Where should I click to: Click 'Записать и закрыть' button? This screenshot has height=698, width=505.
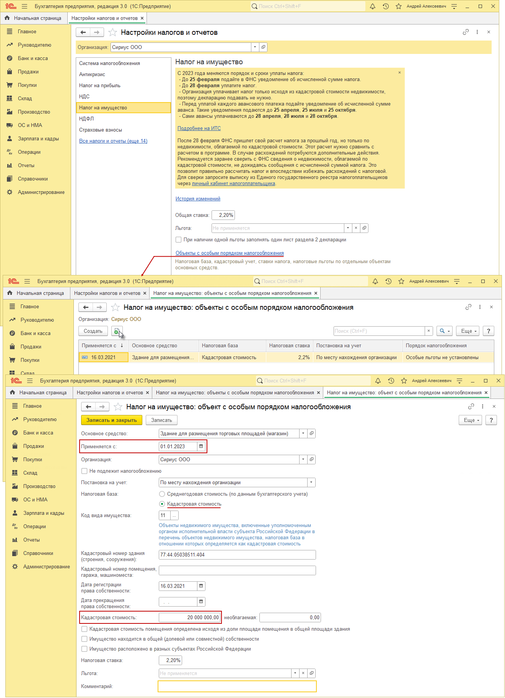(112, 420)
